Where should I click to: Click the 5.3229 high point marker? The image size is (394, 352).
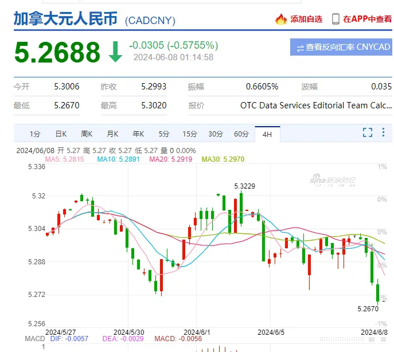tap(244, 186)
